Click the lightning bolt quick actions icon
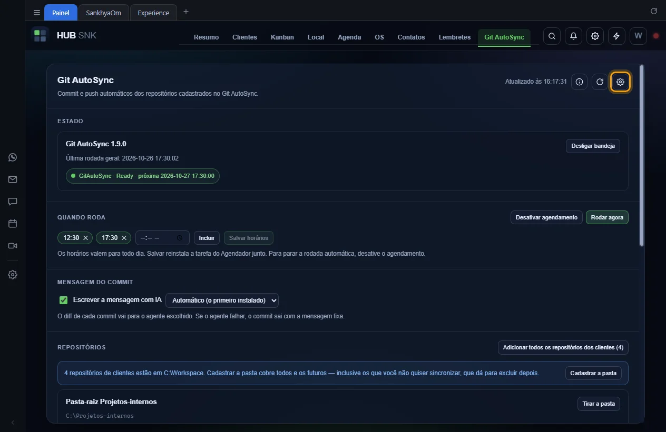666x432 pixels. 616,36
